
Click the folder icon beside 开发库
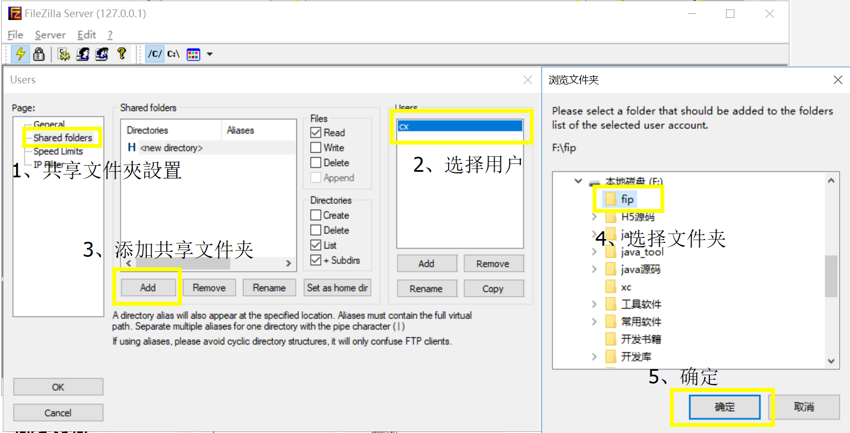click(611, 356)
